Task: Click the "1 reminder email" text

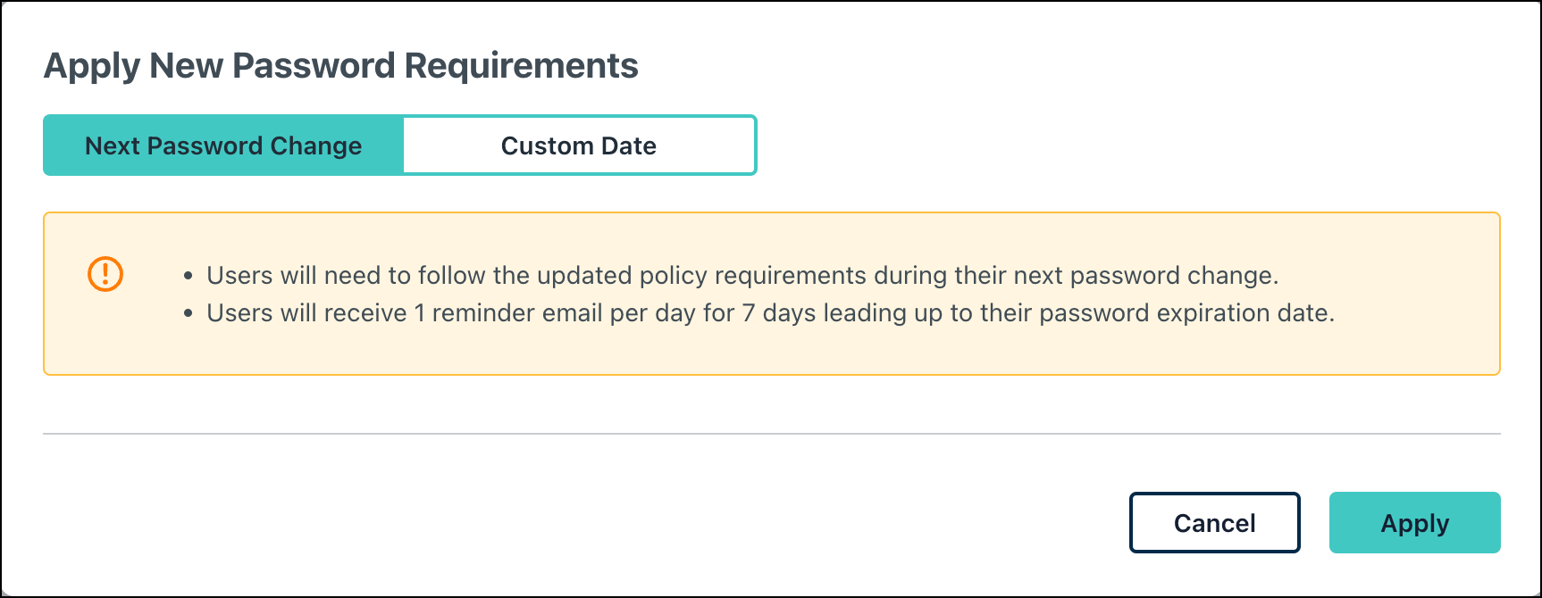Action: [x=509, y=313]
